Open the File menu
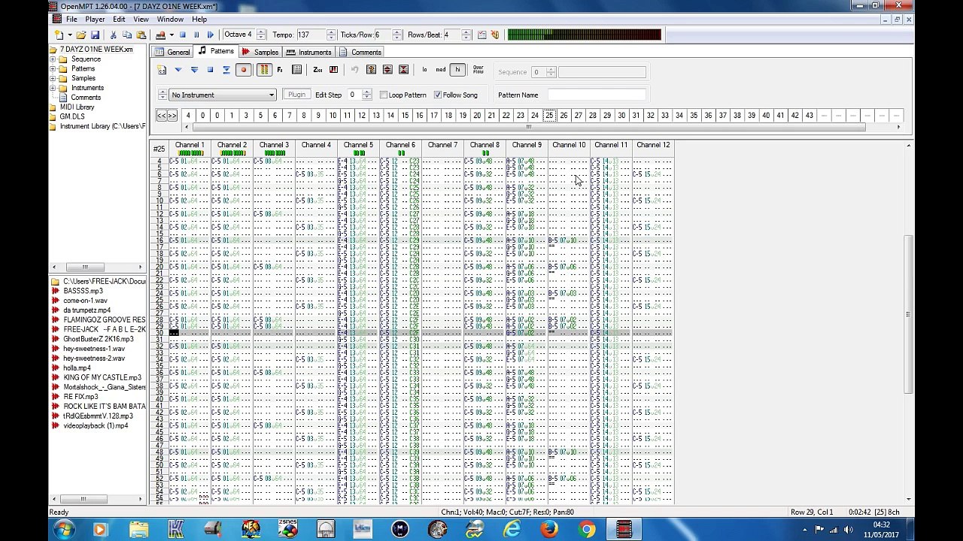The width and height of the screenshot is (963, 541). [71, 19]
